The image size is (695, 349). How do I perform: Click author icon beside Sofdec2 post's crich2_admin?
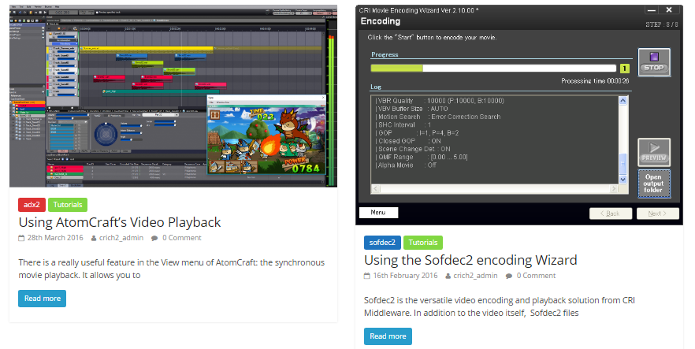[448, 276]
